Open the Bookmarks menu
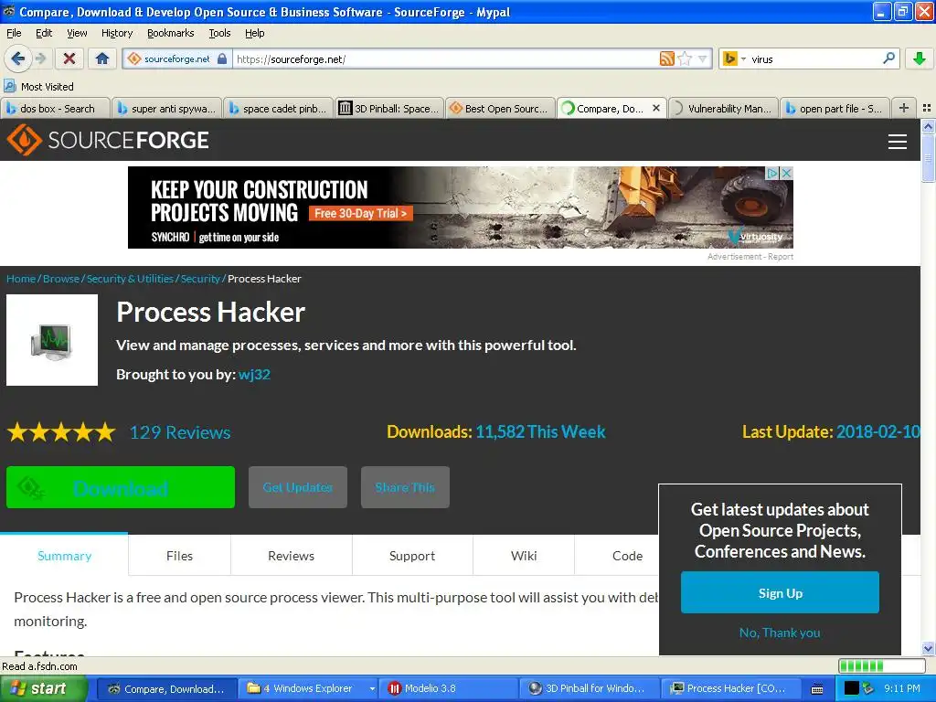 tap(171, 33)
